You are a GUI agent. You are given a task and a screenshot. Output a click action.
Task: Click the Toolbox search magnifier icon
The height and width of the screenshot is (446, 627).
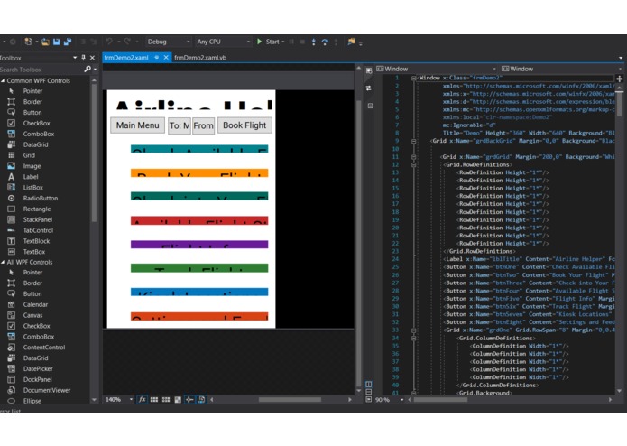(x=88, y=70)
